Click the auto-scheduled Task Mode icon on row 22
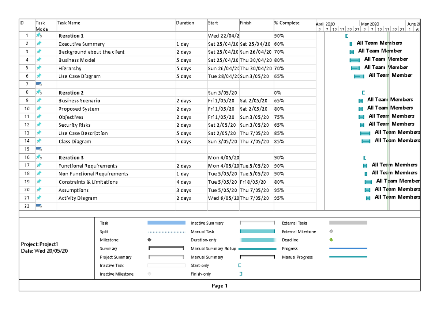Image resolution: width=439 pixels, height=310 pixels. click(x=39, y=206)
